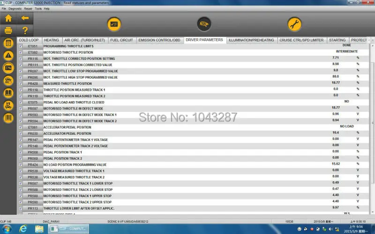Click the document list sidebar icon

pyautogui.click(x=8, y=43)
